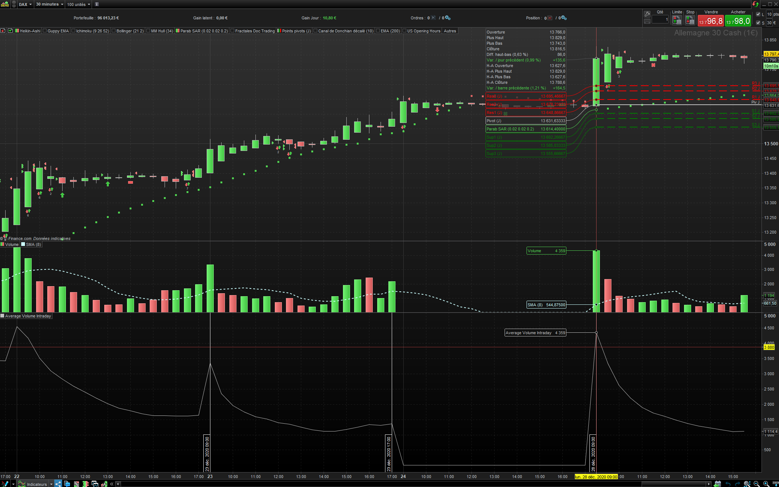Open the trading settings wrench icon

[647, 14]
